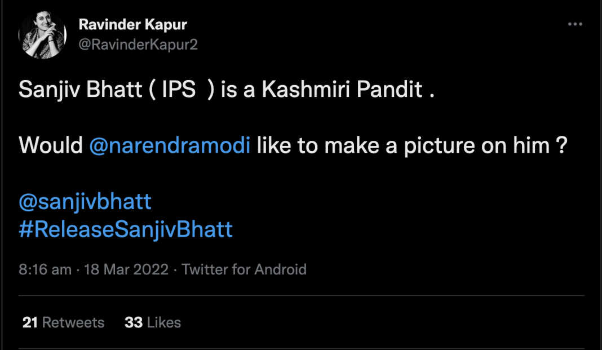Click the likes count number 33
Screen dimensions: 602x350
point(134,322)
